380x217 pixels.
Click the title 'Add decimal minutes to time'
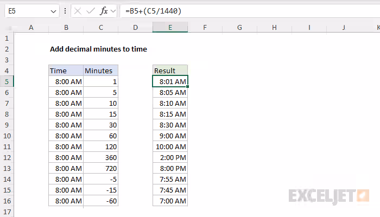[x=98, y=49]
